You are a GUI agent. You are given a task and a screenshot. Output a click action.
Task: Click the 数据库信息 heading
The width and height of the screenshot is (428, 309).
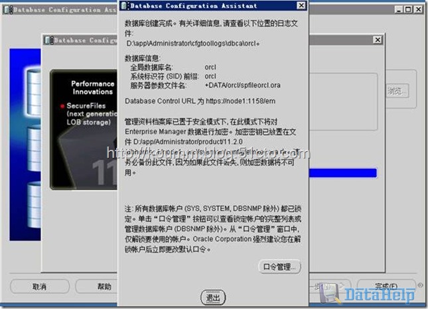tap(143, 58)
